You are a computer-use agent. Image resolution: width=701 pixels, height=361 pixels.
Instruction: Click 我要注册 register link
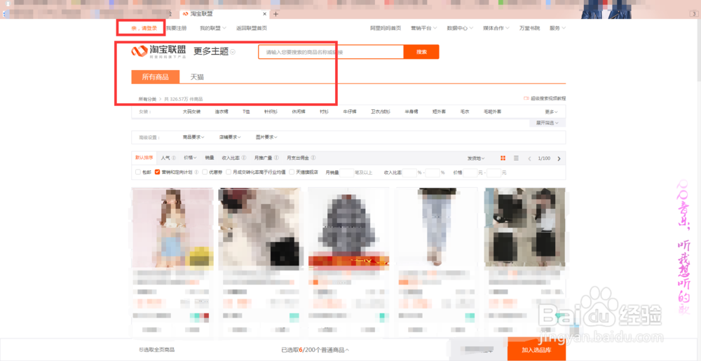(x=176, y=28)
